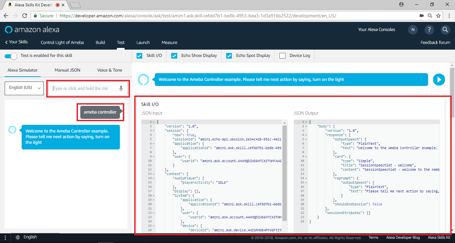Viewport: 455px width, 243px height.
Task: Switch to the Manual JSON tab
Action: coord(68,70)
